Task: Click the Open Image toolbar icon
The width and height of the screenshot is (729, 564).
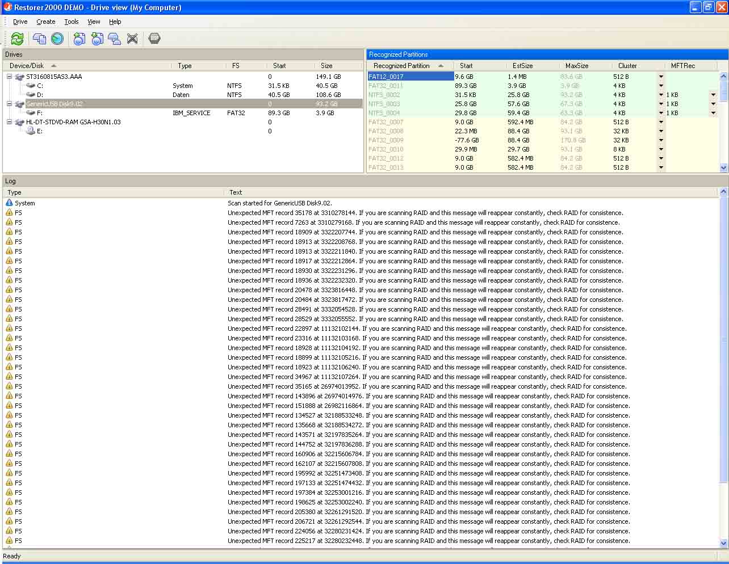Action: pyautogui.click(x=97, y=39)
